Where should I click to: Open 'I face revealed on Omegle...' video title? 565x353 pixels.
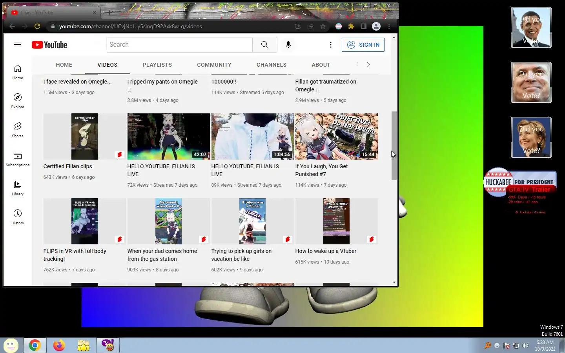78,82
